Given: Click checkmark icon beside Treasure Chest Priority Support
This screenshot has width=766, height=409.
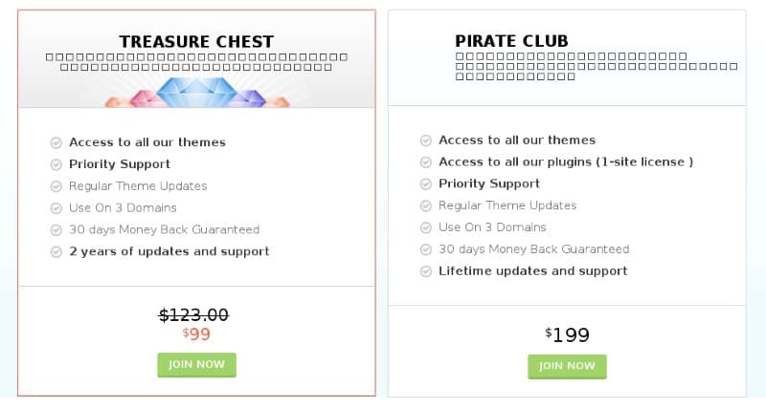Looking at the screenshot, I should pyautogui.click(x=56, y=164).
